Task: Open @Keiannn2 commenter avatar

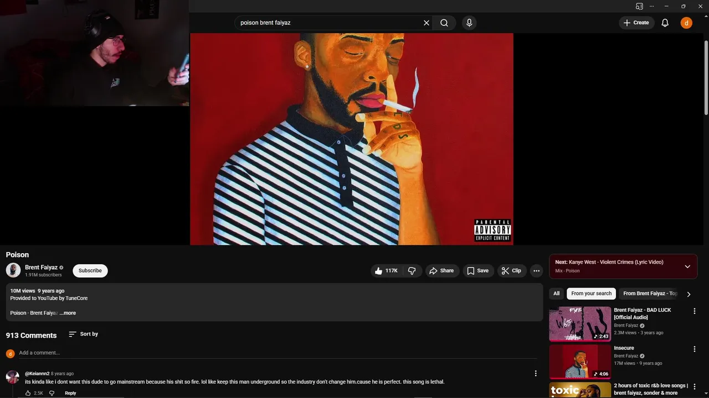Action: (13, 377)
